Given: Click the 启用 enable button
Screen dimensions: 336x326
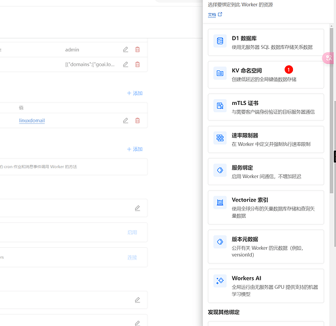Looking at the screenshot, I should (x=132, y=232).
